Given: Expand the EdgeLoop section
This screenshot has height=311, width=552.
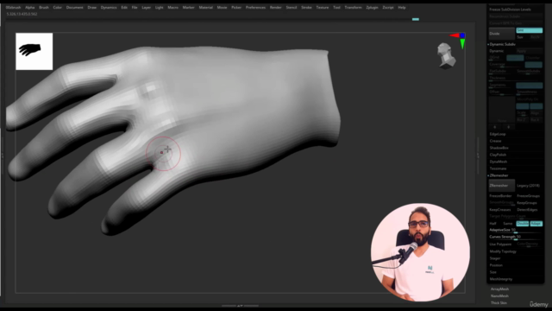Looking at the screenshot, I should pyautogui.click(x=498, y=134).
